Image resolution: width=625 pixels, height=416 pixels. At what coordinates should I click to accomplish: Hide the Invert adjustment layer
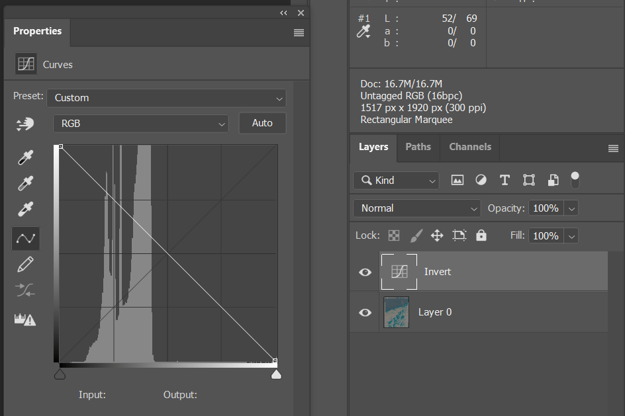(x=365, y=272)
